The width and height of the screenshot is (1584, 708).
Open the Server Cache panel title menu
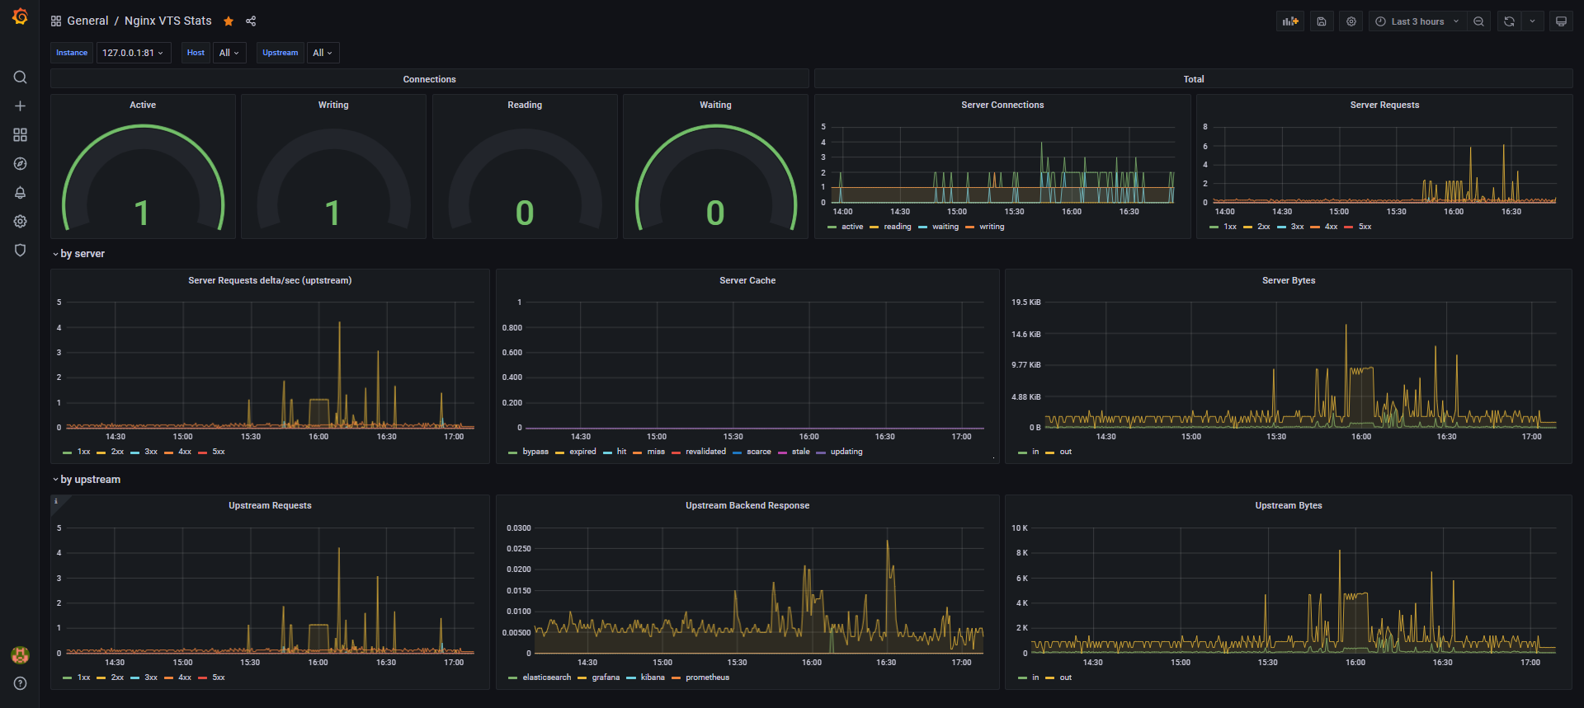point(747,280)
